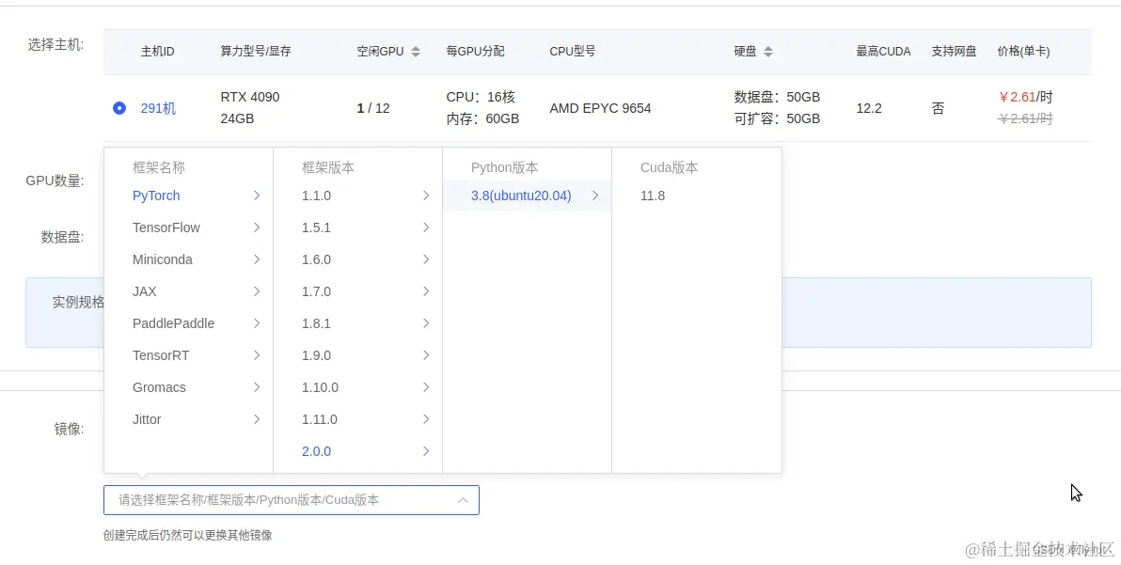Select framework version 1.10.0
The height and width of the screenshot is (565, 1121).
click(320, 387)
